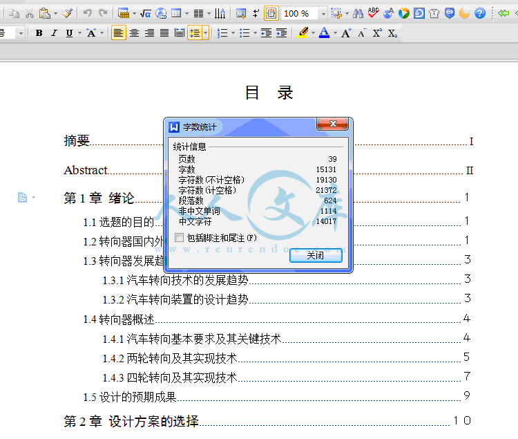518x439 pixels.
Task: Select Justify alignment
Action: point(164,33)
